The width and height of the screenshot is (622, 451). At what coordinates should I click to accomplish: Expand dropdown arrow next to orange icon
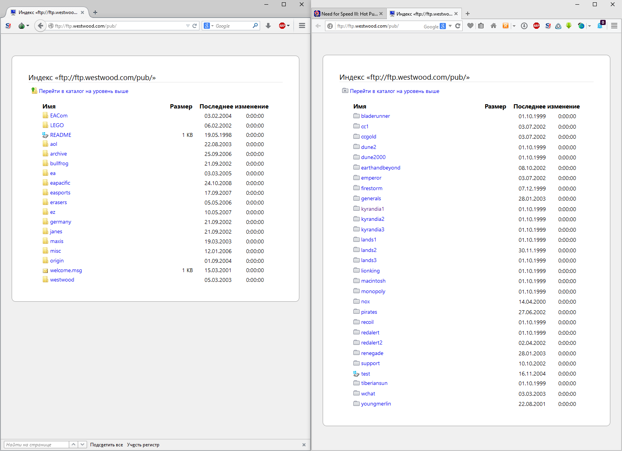[x=514, y=26]
